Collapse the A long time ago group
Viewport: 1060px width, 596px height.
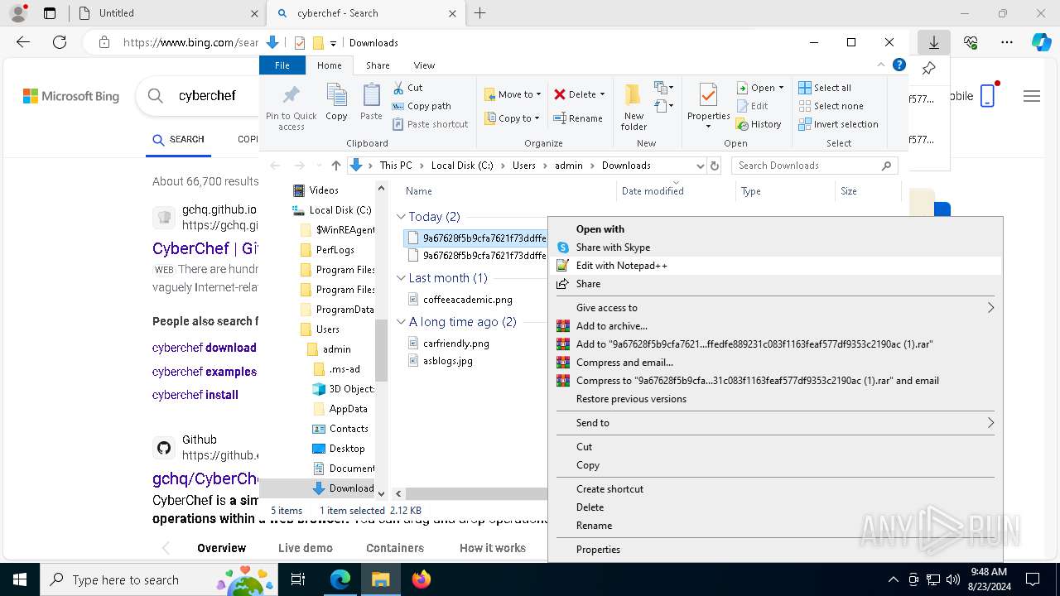click(402, 322)
